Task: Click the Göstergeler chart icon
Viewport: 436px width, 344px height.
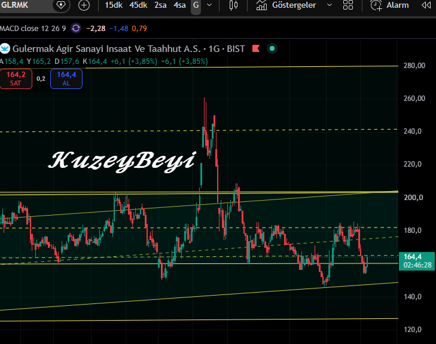Action: [x=261, y=5]
